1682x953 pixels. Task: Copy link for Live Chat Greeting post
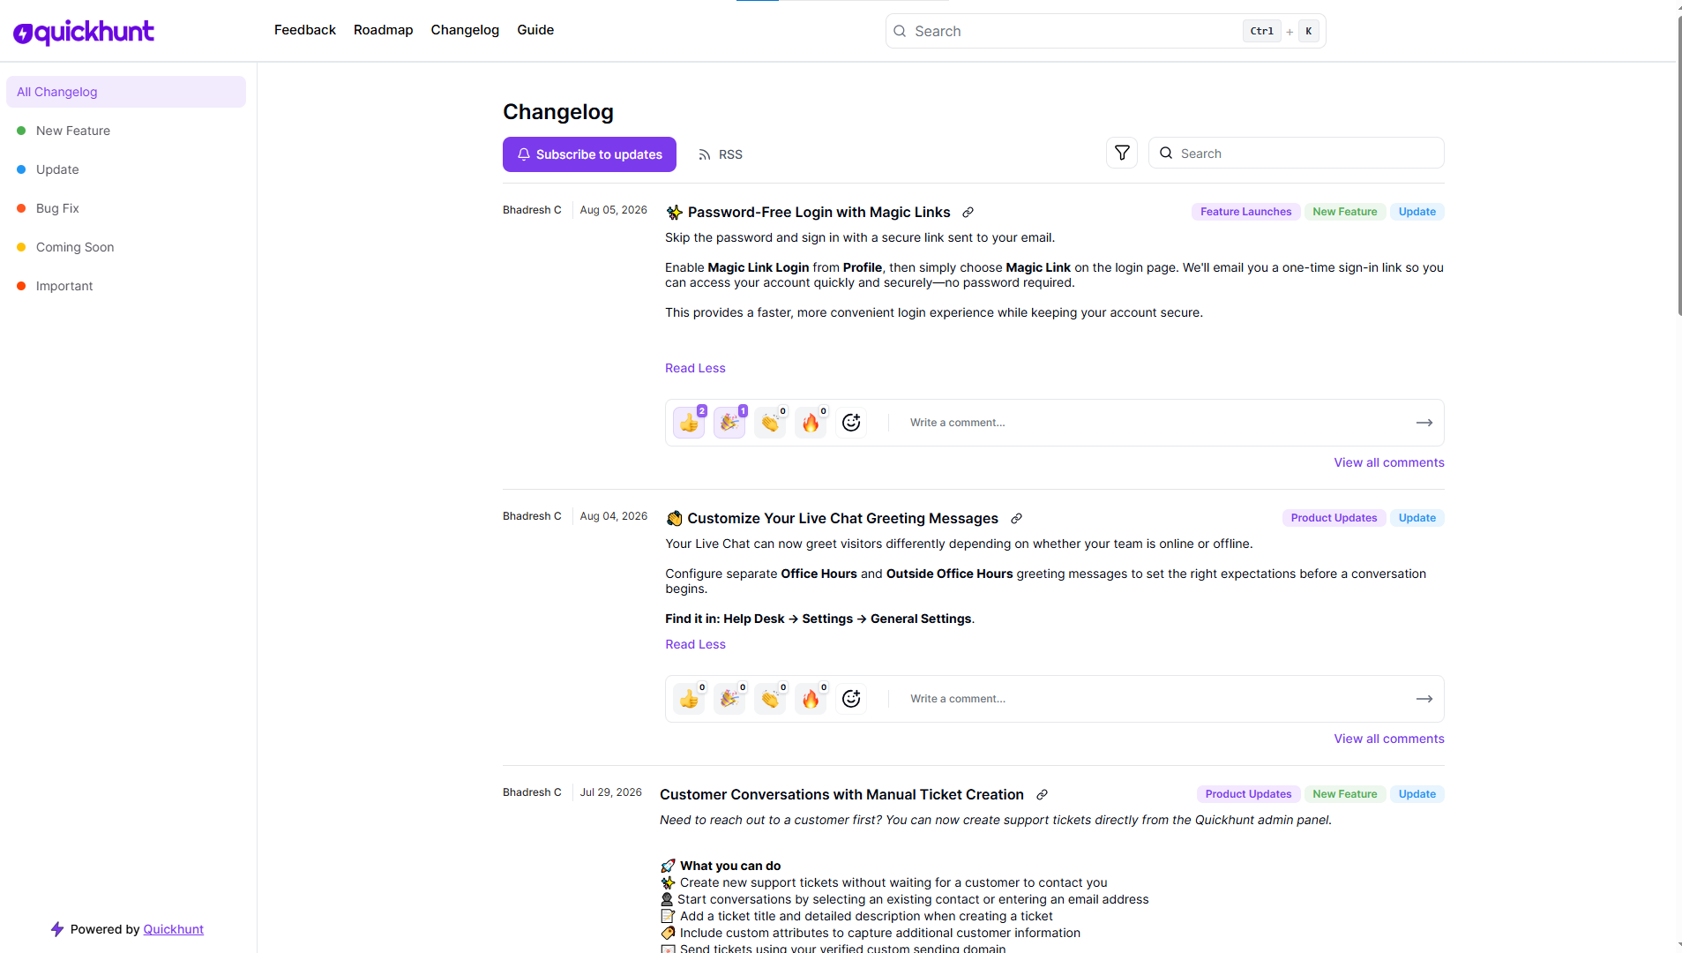tap(1016, 519)
